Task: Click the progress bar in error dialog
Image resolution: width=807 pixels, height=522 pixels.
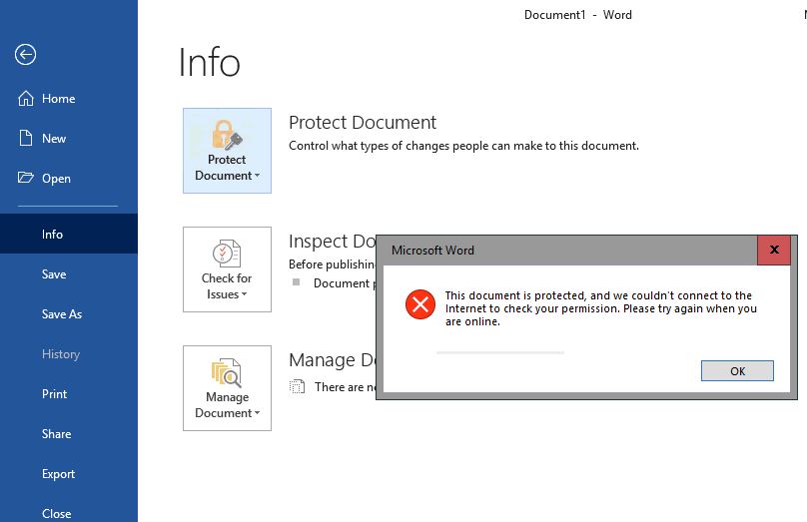Action: 500,352
